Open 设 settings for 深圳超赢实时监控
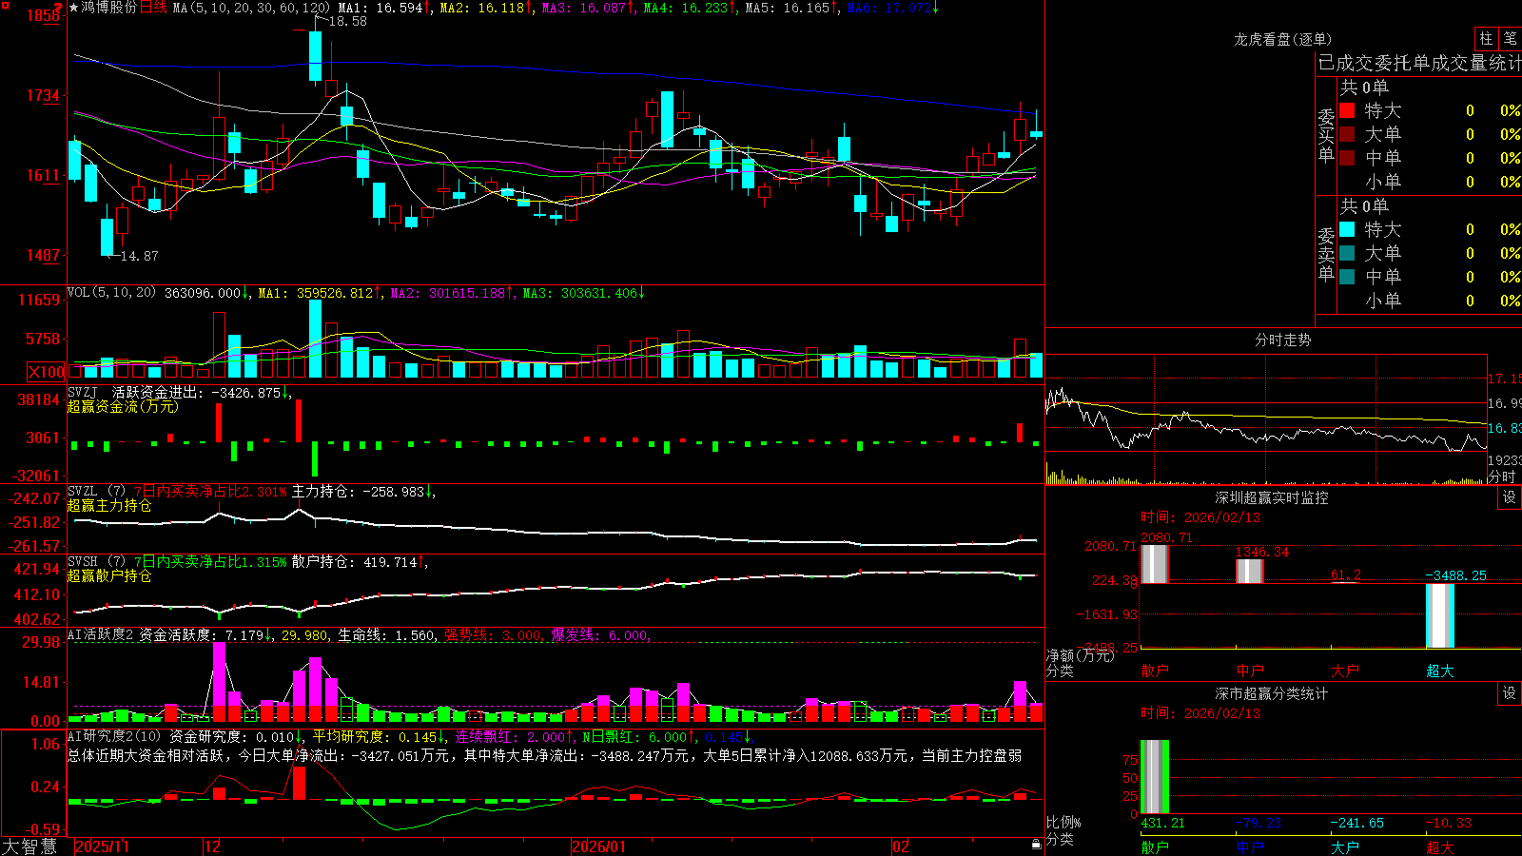Screen dimensions: 1522x856 pos(1510,497)
